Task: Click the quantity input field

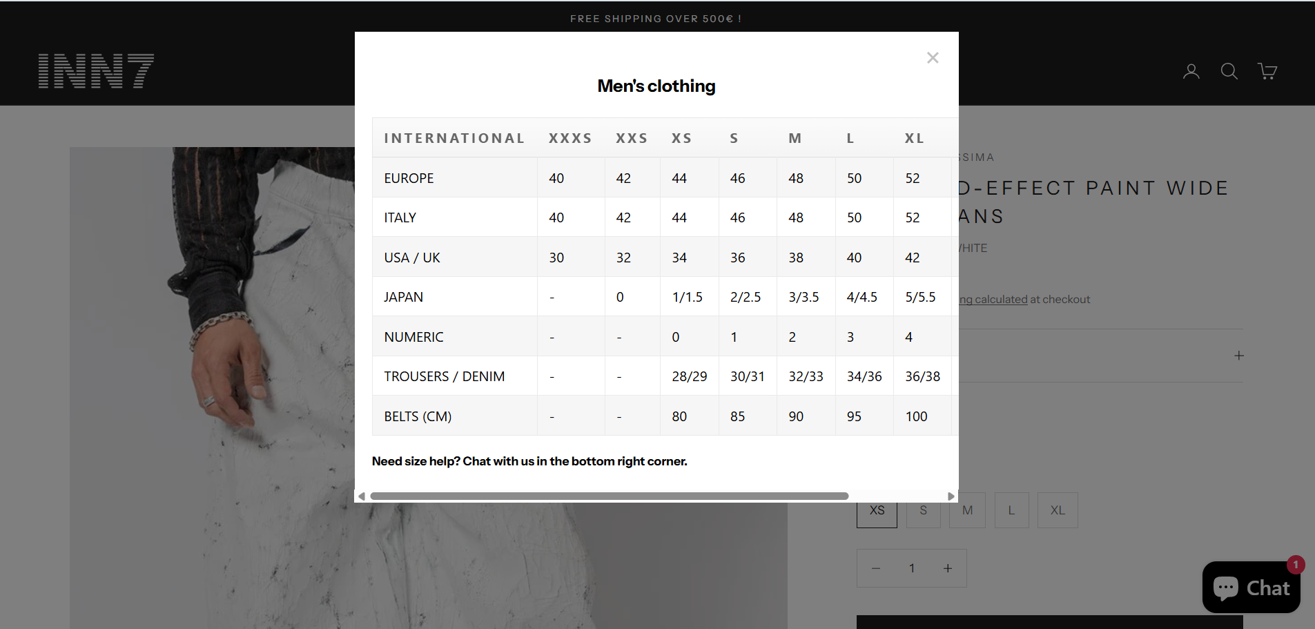Action: [x=911, y=568]
